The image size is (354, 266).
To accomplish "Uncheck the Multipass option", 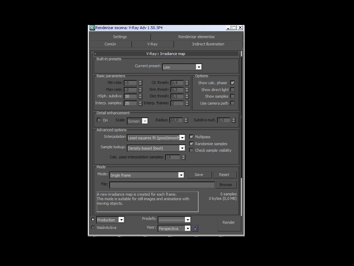I will point(191,136).
